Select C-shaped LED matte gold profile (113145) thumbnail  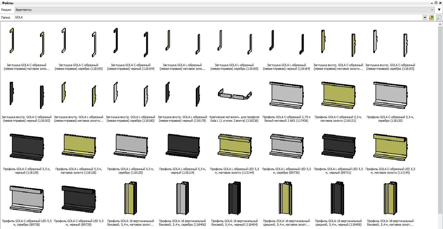pos(390,147)
